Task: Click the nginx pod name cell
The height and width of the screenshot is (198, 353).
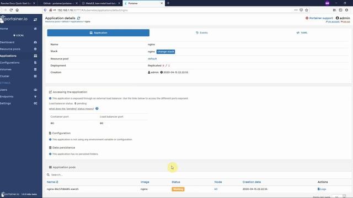Action: [x=62, y=189]
